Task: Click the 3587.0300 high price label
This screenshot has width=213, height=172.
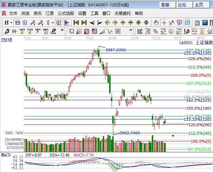Action: click(116, 50)
